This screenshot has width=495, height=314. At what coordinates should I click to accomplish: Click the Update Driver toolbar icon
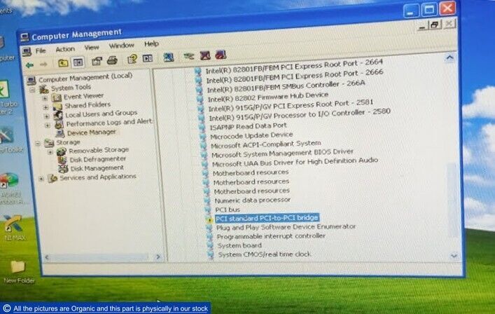pyautogui.click(x=189, y=57)
